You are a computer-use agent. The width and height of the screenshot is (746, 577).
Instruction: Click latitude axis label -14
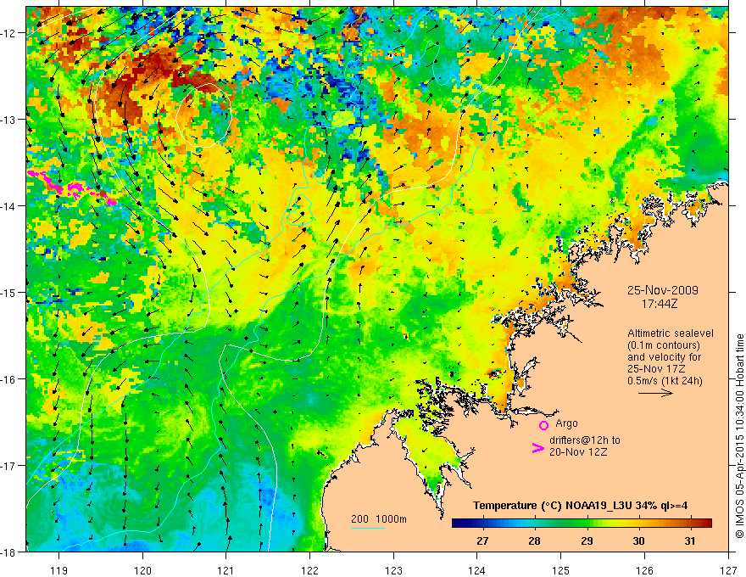point(8,206)
